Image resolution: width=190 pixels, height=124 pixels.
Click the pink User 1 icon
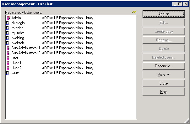click(8, 63)
